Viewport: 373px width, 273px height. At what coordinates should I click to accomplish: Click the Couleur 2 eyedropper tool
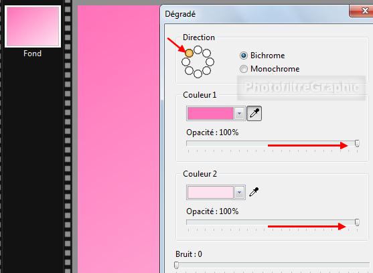click(254, 192)
